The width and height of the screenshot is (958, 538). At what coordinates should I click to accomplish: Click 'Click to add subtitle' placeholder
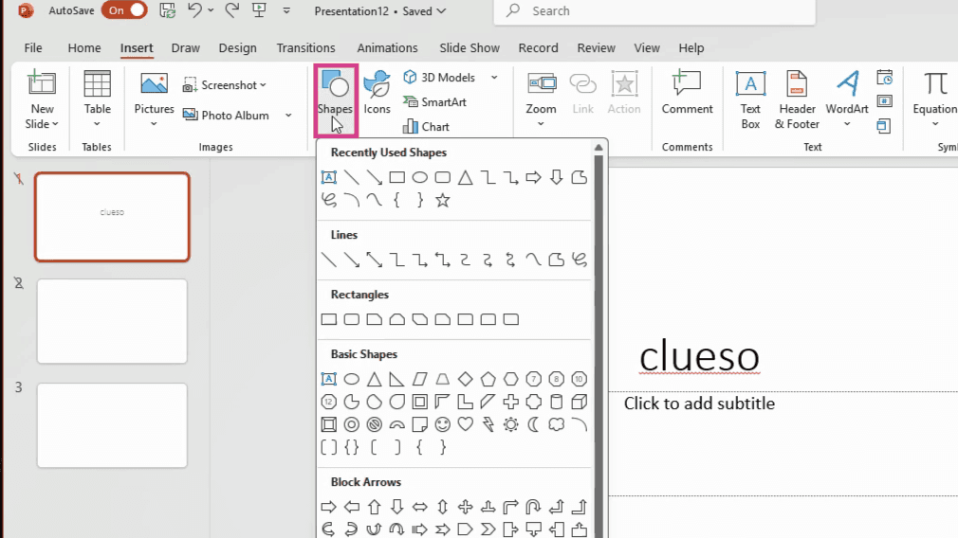[x=699, y=403]
